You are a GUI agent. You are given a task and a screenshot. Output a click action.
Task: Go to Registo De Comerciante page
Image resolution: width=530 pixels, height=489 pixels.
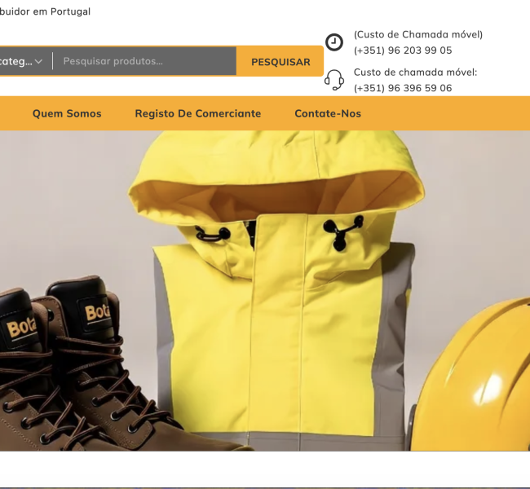tap(198, 113)
